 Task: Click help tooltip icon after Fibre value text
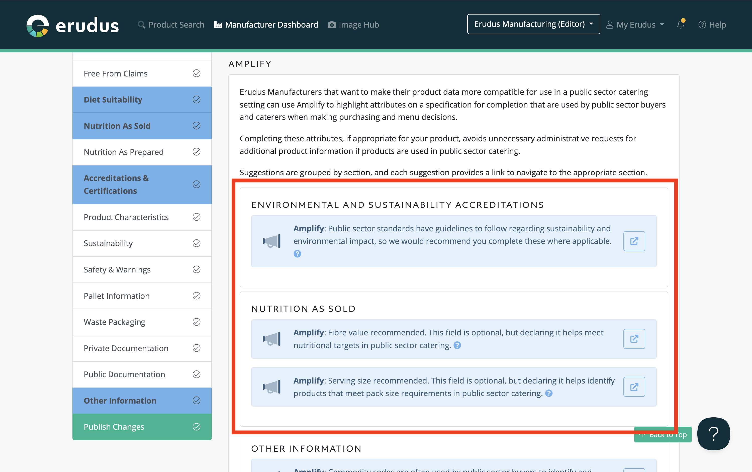pos(457,345)
